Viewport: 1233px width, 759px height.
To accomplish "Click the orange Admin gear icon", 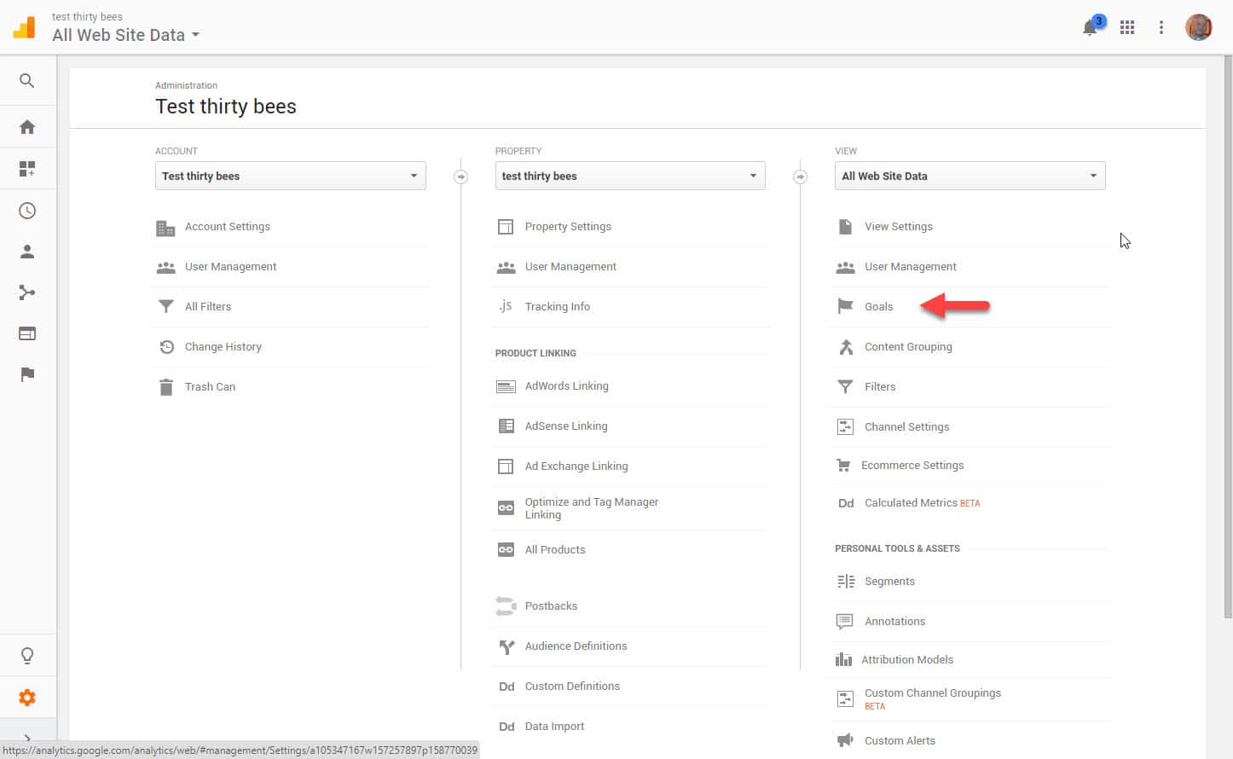I will [x=27, y=698].
